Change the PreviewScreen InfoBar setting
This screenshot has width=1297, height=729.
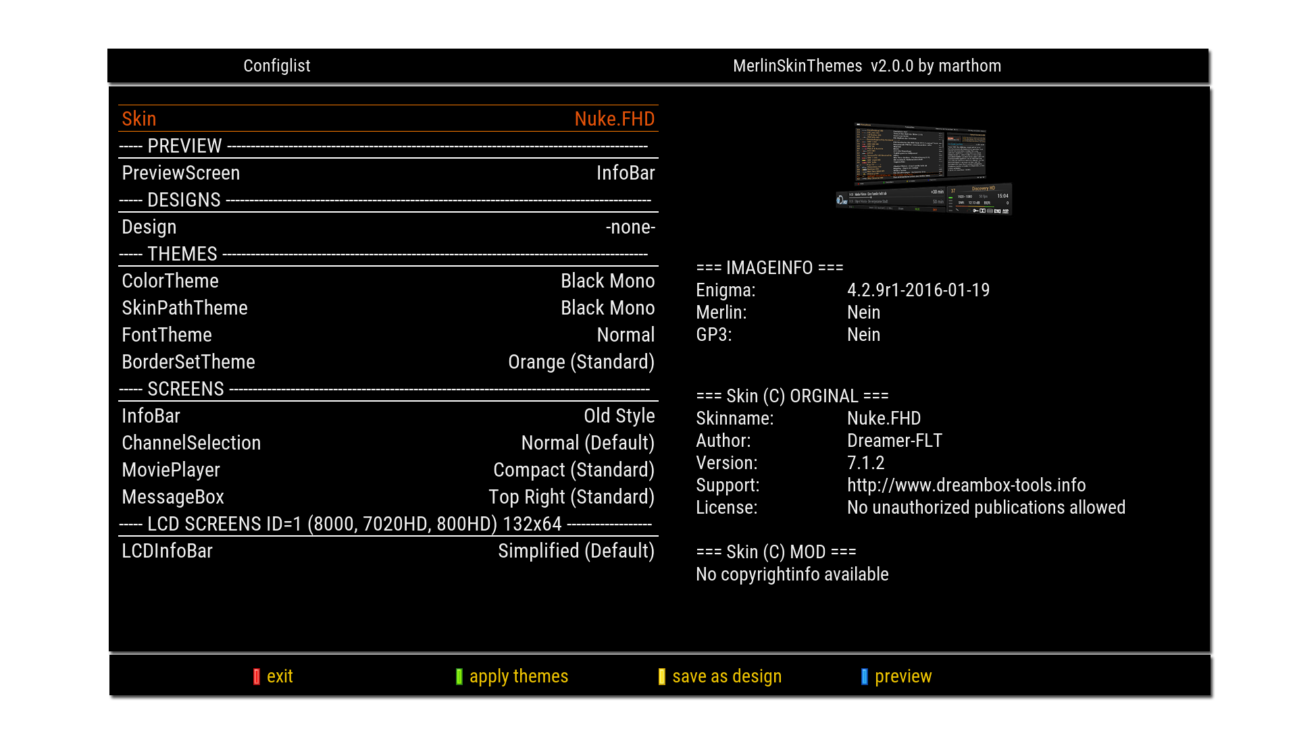click(x=388, y=173)
